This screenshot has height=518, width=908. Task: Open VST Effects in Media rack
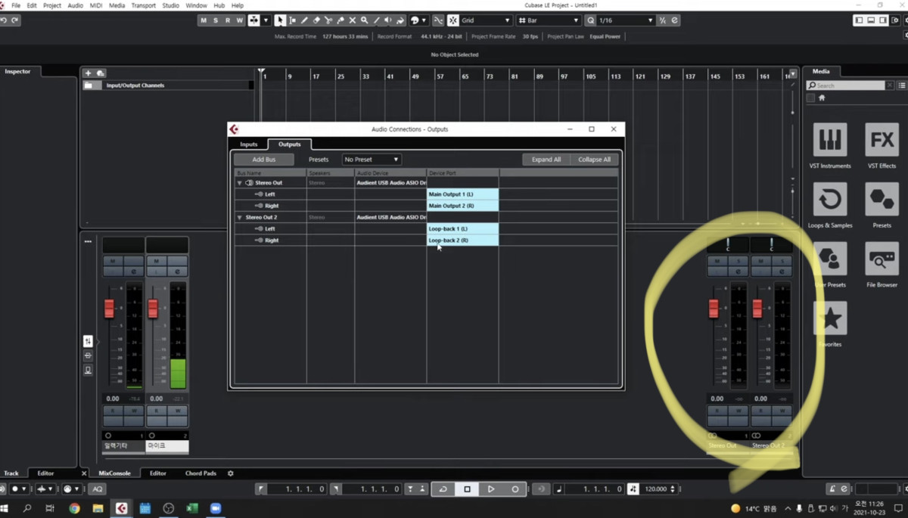882,146
